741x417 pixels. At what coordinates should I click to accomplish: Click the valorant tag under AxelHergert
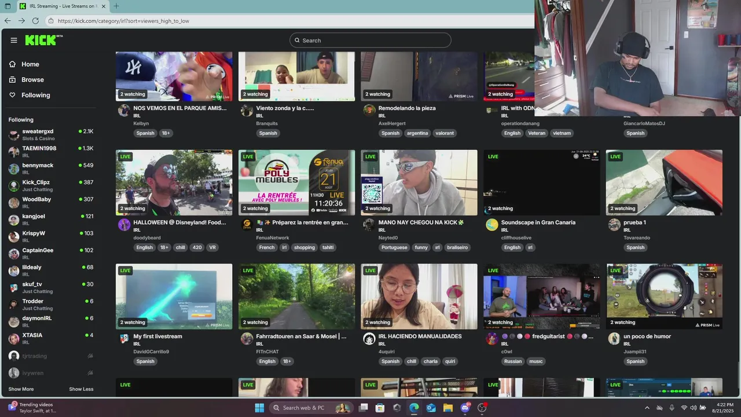coord(445,133)
